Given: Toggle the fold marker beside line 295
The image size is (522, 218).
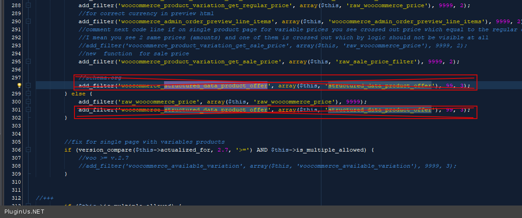Looking at the screenshot, I should click(x=29, y=62).
